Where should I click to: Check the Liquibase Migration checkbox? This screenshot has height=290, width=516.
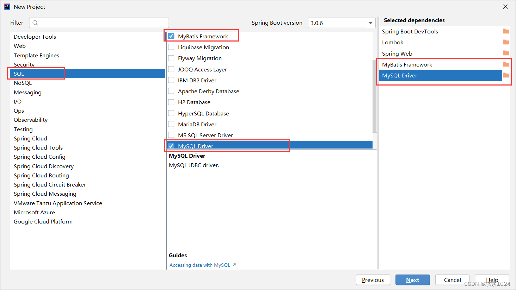pos(171,47)
